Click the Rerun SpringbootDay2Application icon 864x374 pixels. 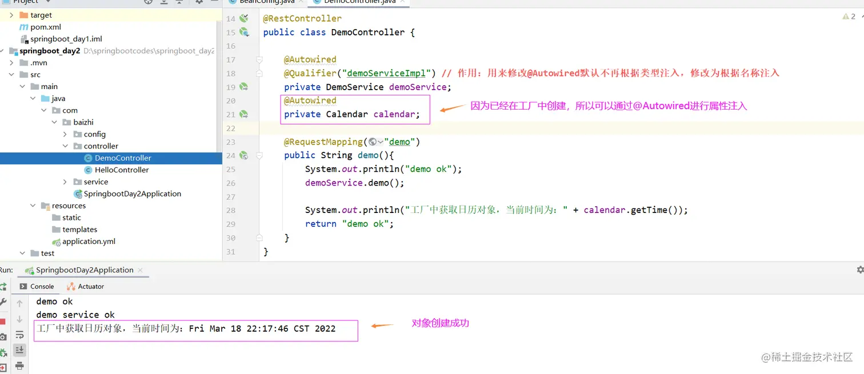3,287
